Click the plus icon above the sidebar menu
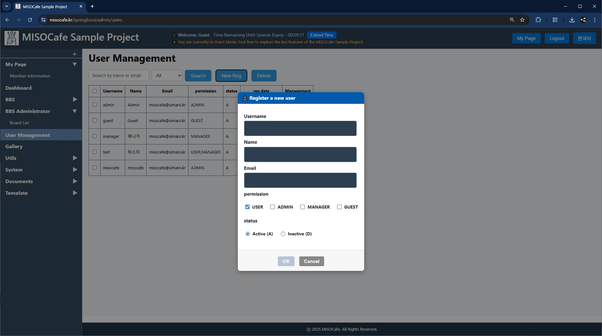The width and height of the screenshot is (602, 336). click(75, 54)
